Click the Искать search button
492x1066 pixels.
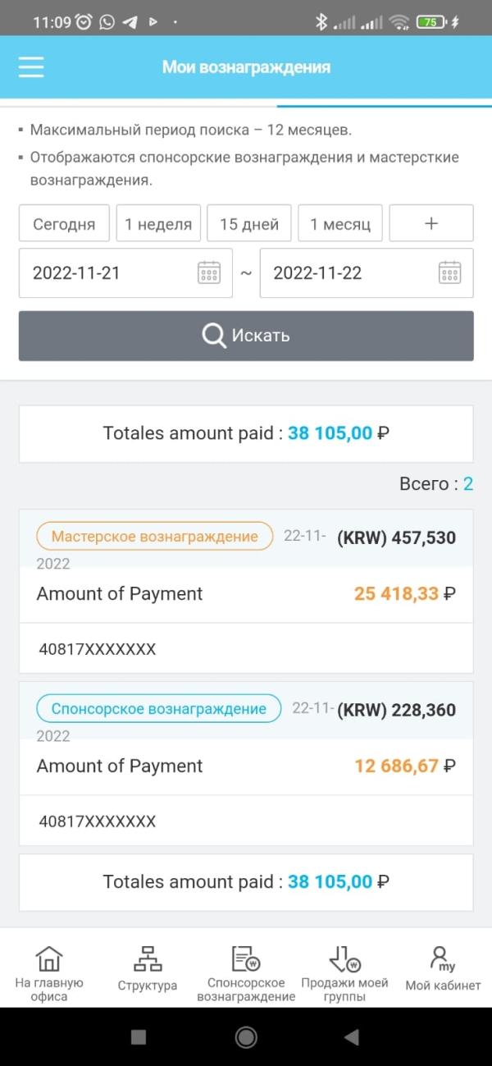coord(246,336)
